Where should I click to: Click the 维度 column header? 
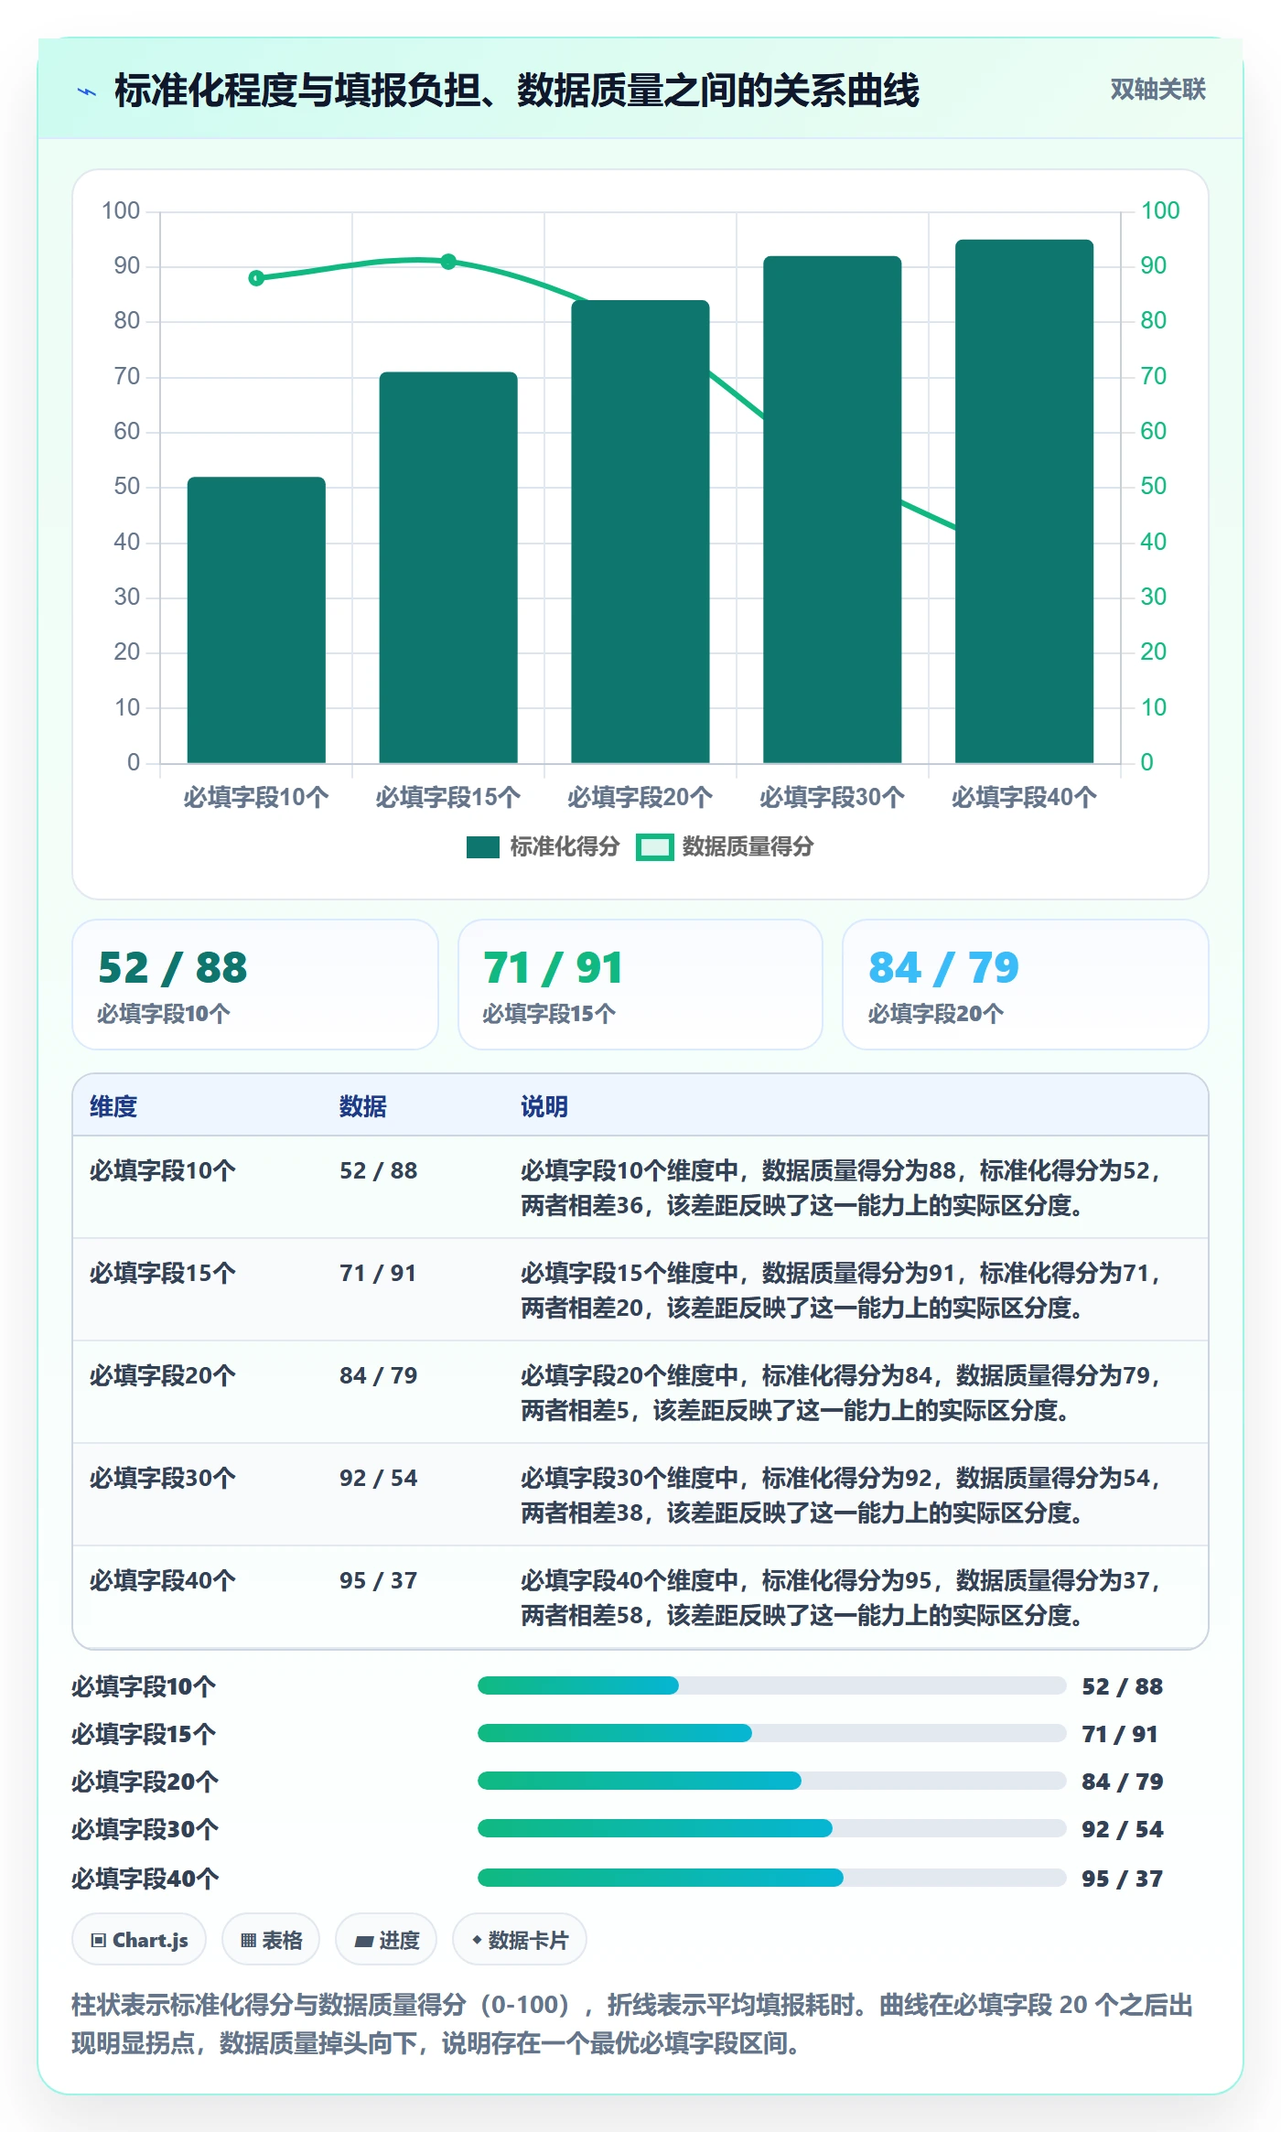[x=113, y=1106]
